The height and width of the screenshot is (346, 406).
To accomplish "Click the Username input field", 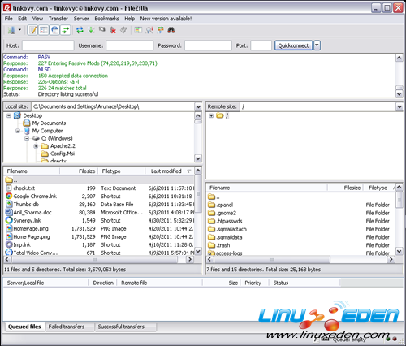I will [130, 45].
